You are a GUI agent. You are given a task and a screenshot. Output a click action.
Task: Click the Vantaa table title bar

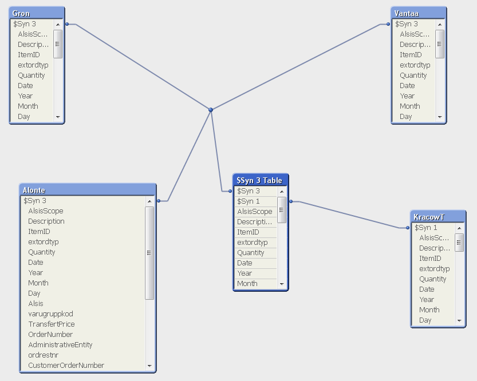pyautogui.click(x=419, y=13)
